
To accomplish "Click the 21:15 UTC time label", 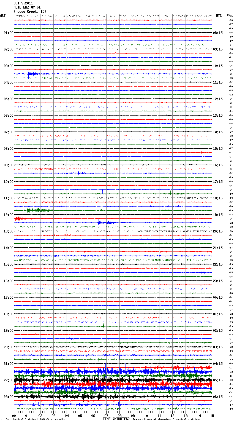I will (x=218, y=248).
